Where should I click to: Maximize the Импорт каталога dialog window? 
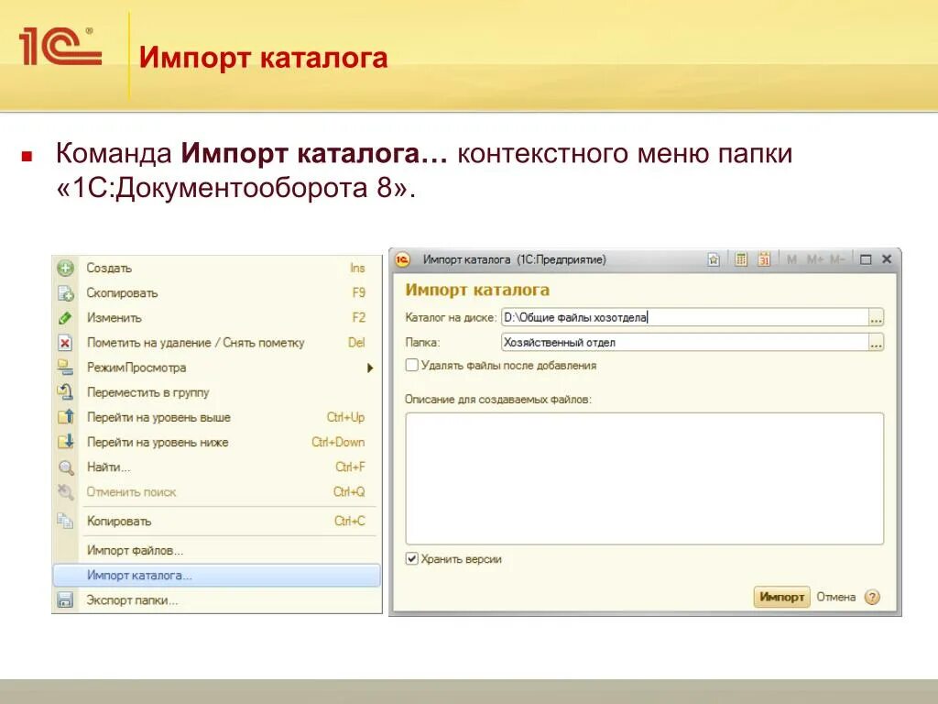point(865,259)
